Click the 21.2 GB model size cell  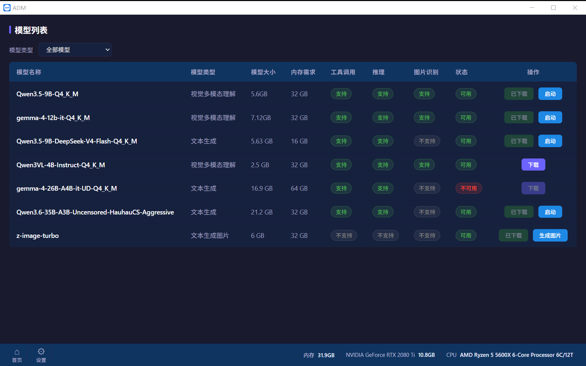click(x=262, y=212)
